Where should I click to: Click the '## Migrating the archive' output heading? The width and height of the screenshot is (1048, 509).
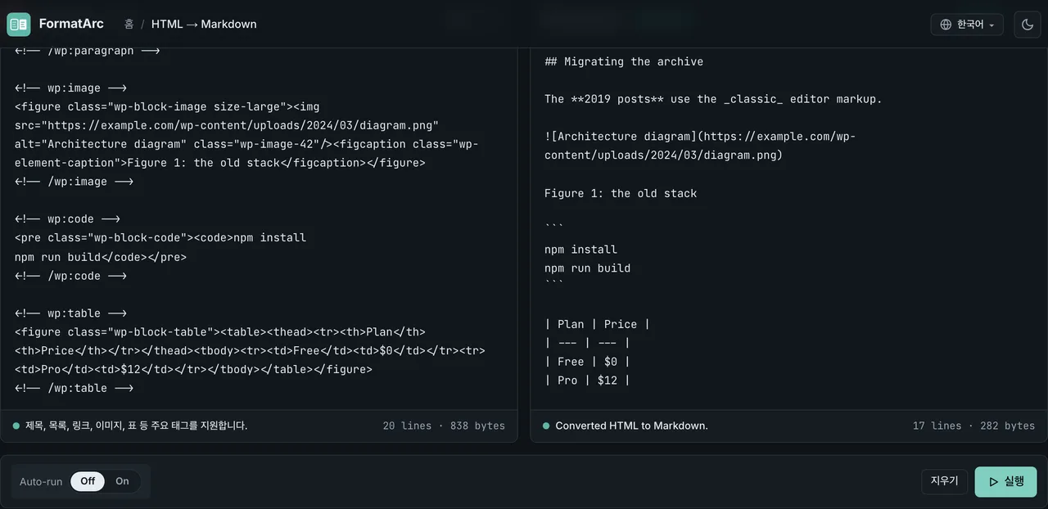(624, 61)
